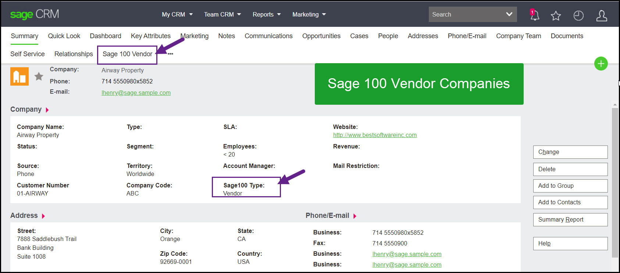Switch to the Quick Look tab
This screenshot has height=273, width=620.
pyautogui.click(x=64, y=36)
